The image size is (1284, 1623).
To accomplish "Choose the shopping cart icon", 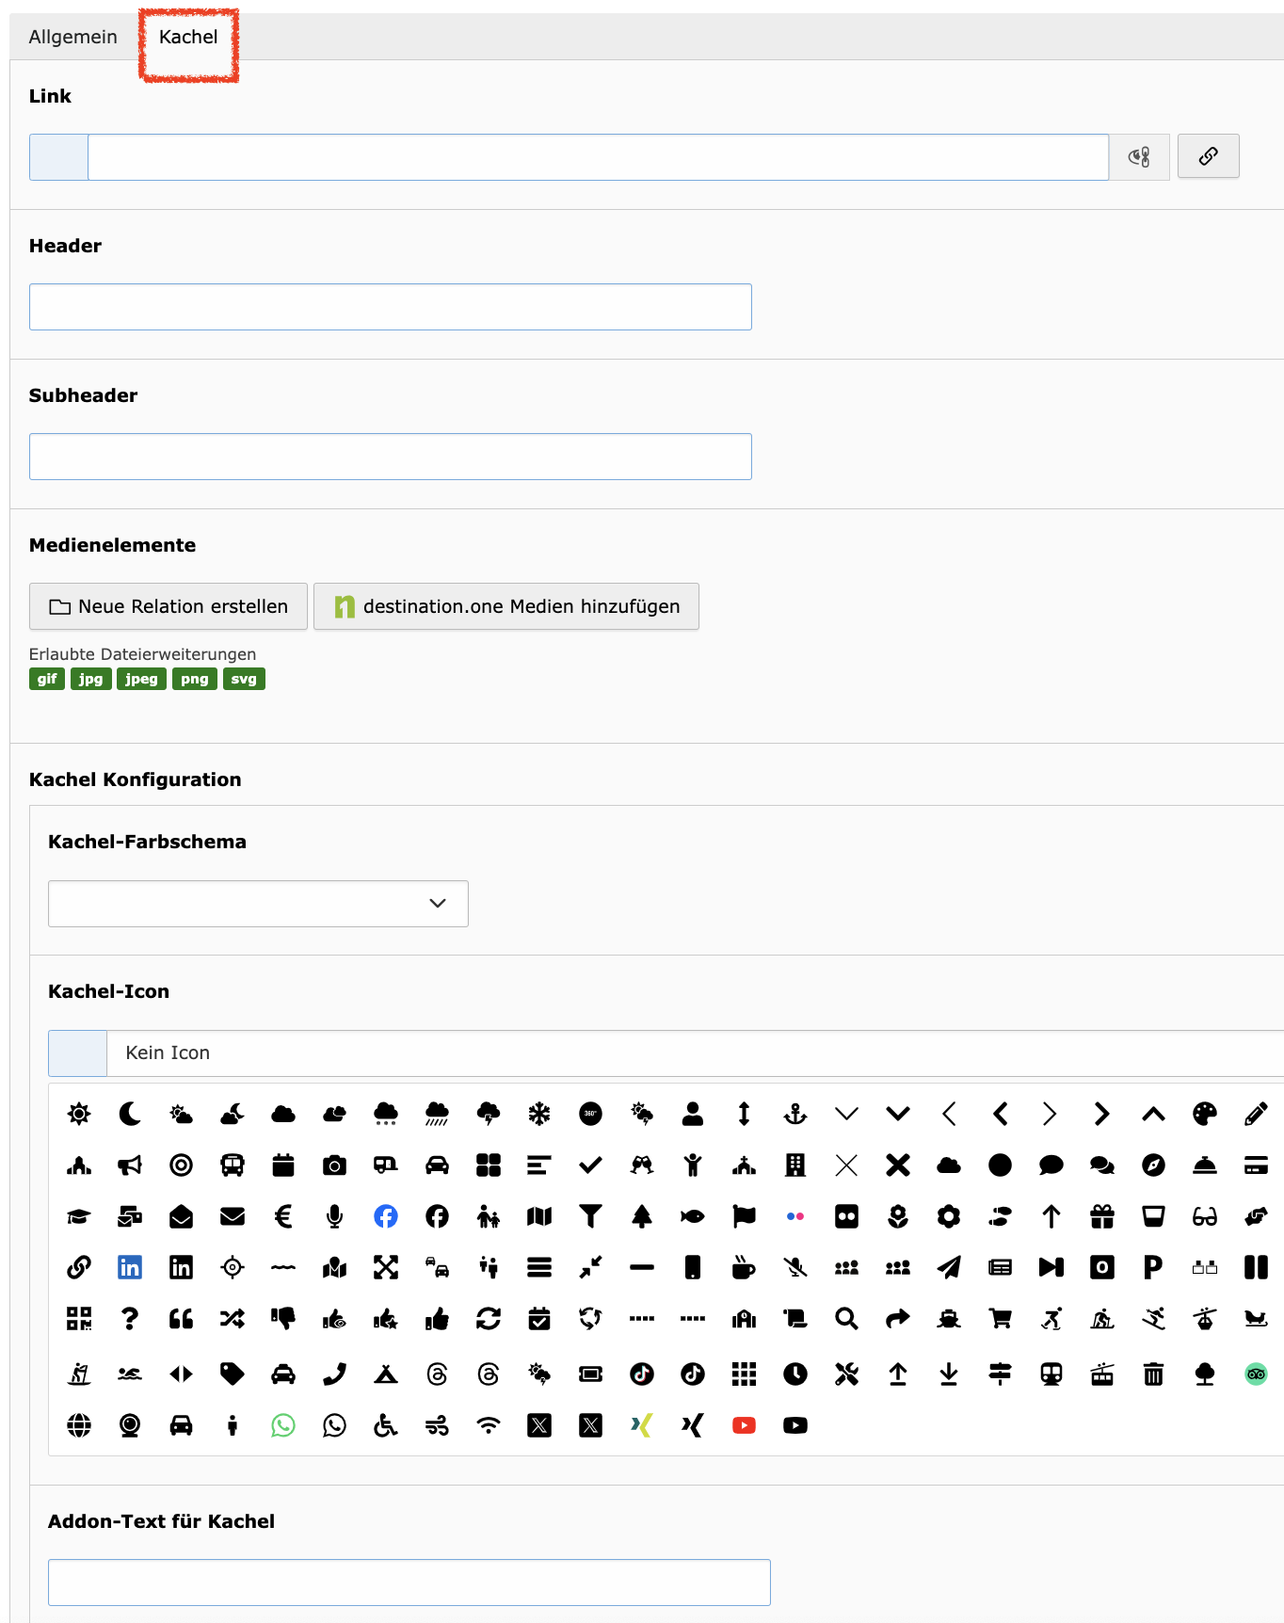I will click(1000, 1319).
